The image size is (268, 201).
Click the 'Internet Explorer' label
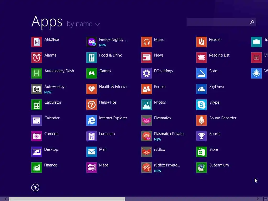pyautogui.click(x=113, y=118)
